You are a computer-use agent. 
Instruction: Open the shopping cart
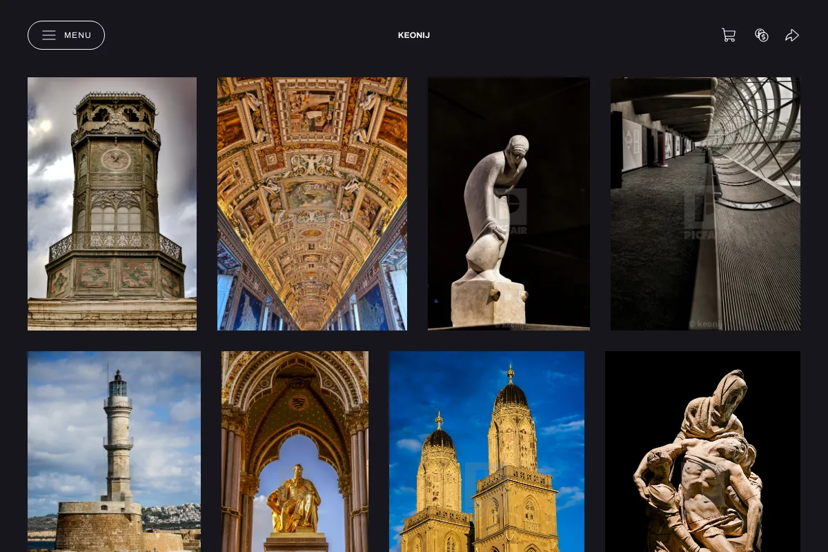tap(729, 35)
